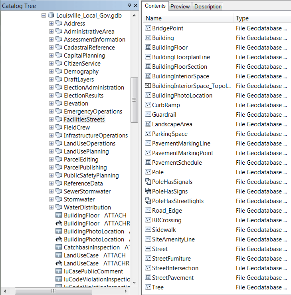Select the CatchbasinInspection__AT table entry
This screenshot has width=291, height=295.
click(97, 247)
